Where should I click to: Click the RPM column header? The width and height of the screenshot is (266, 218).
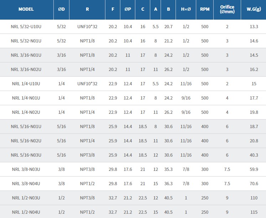click(205, 9)
